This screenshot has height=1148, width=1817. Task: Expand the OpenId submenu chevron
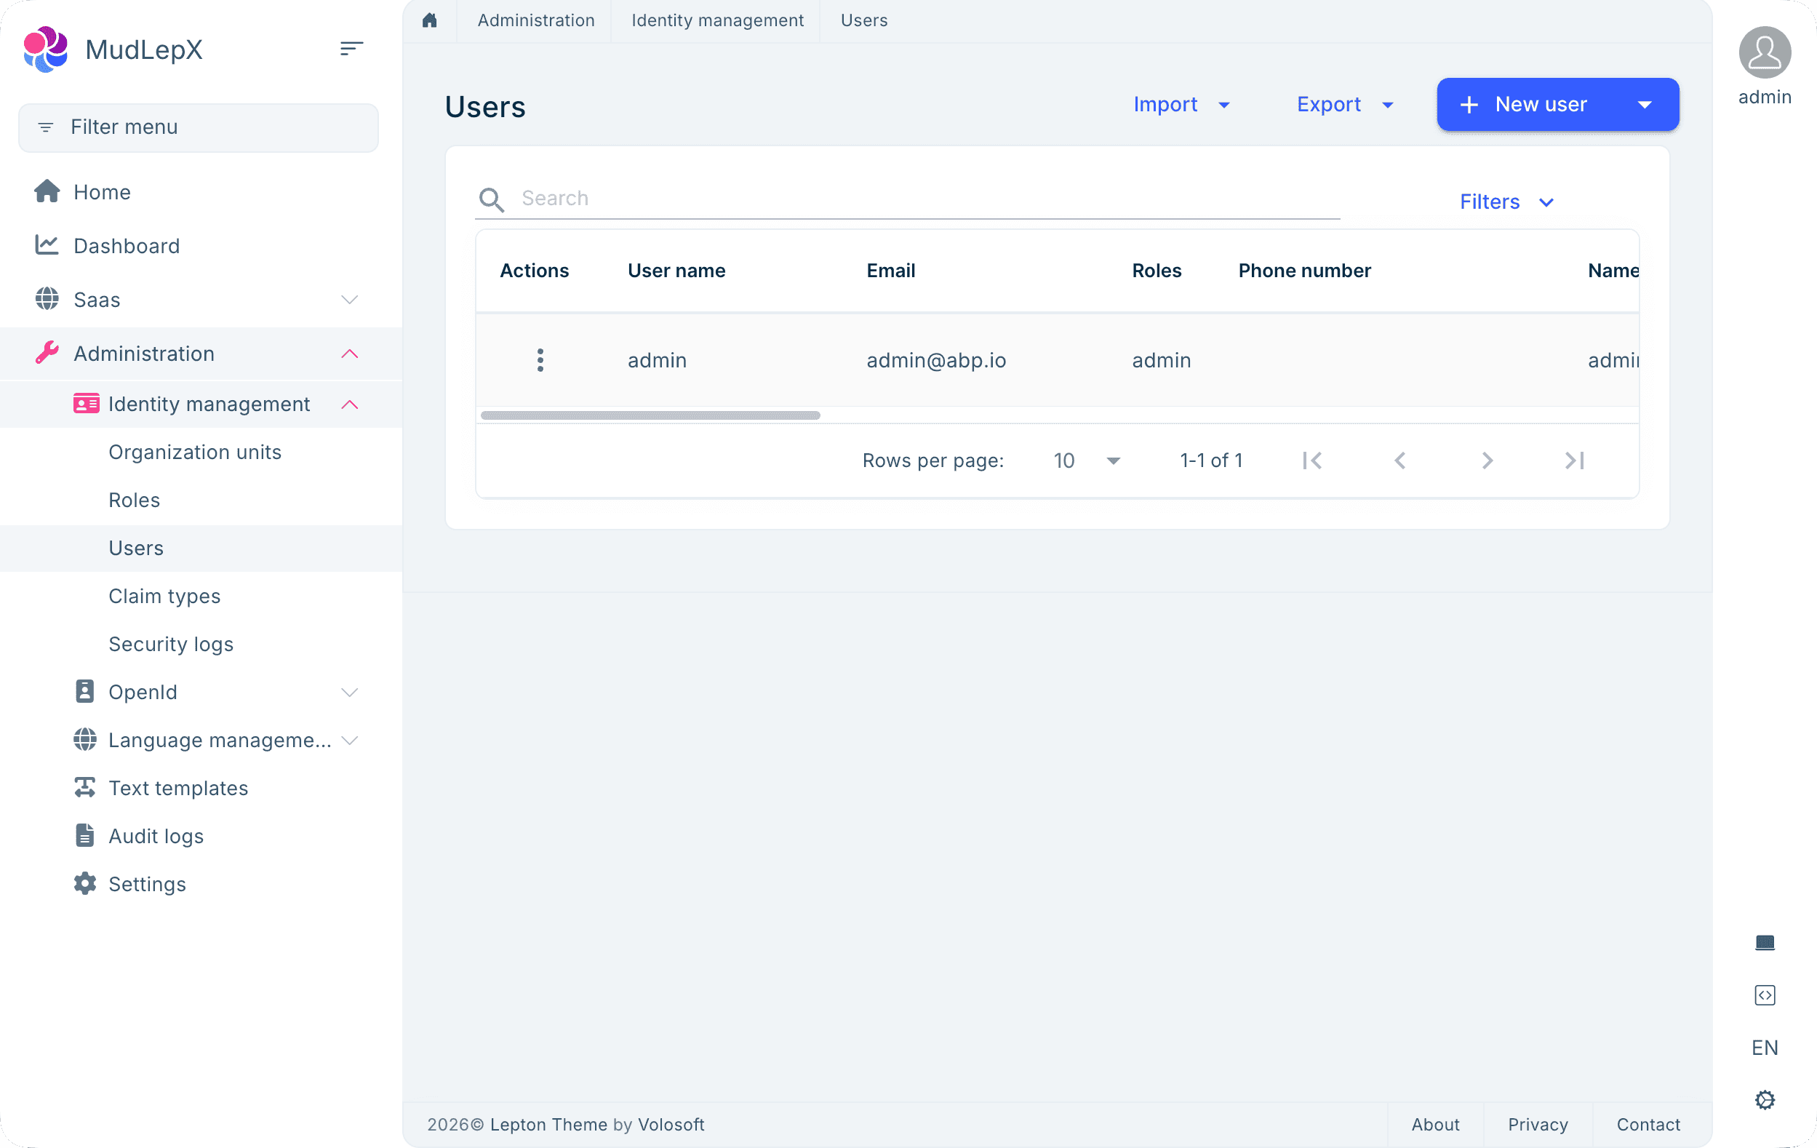[349, 692]
